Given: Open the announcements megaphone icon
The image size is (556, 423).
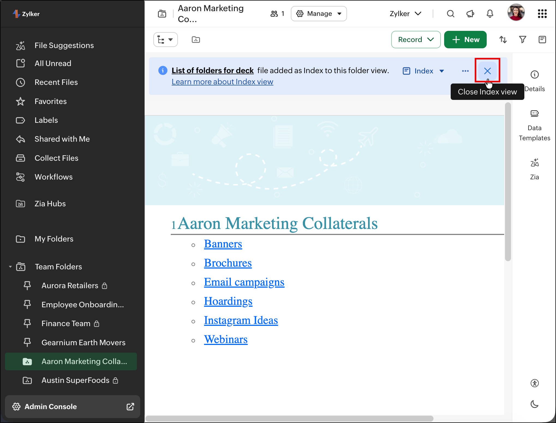Looking at the screenshot, I should click(x=470, y=14).
